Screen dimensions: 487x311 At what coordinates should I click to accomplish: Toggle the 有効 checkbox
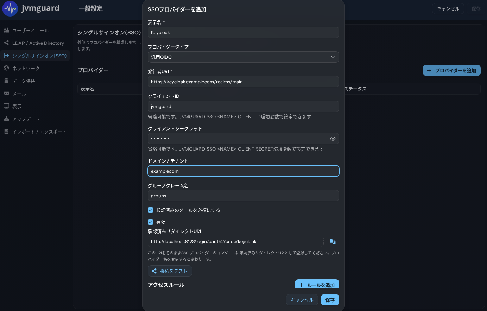point(151,222)
